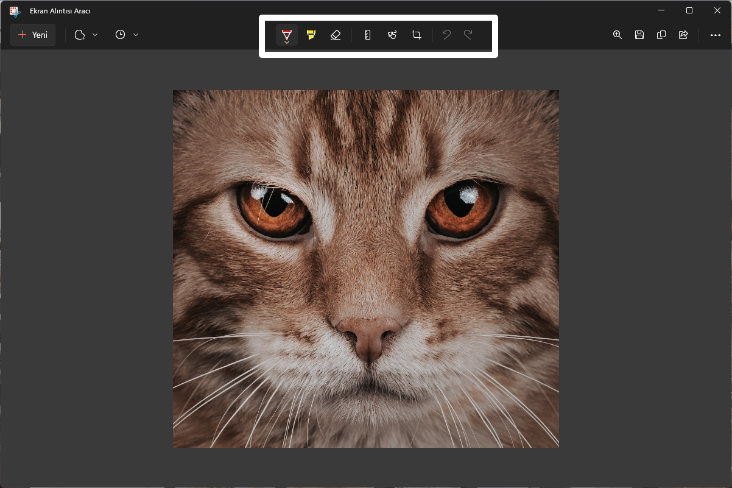Click the cat photo on the canvas
The image size is (732, 488).
click(x=366, y=269)
